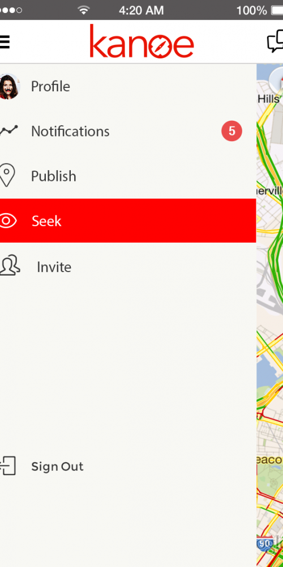Open the Notifications menu item

128,132
